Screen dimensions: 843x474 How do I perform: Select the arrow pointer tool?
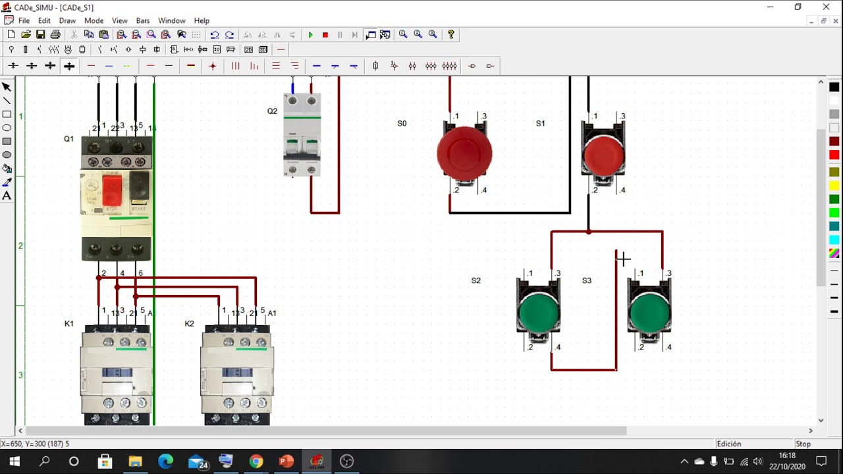point(7,87)
